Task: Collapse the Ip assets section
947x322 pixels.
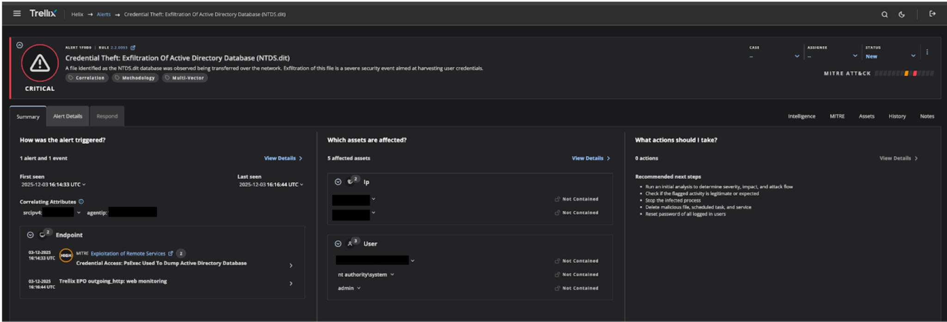Action: pyautogui.click(x=338, y=182)
